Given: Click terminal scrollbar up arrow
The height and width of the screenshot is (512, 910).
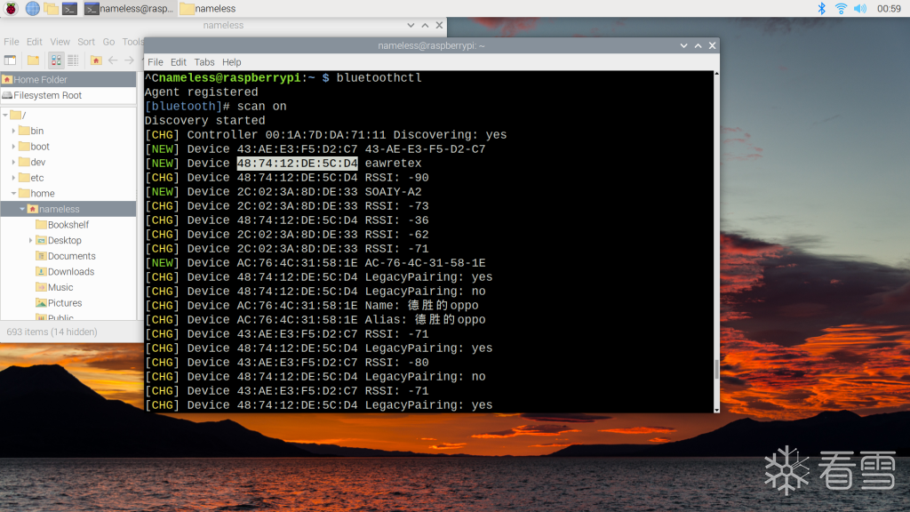Looking at the screenshot, I should [717, 74].
